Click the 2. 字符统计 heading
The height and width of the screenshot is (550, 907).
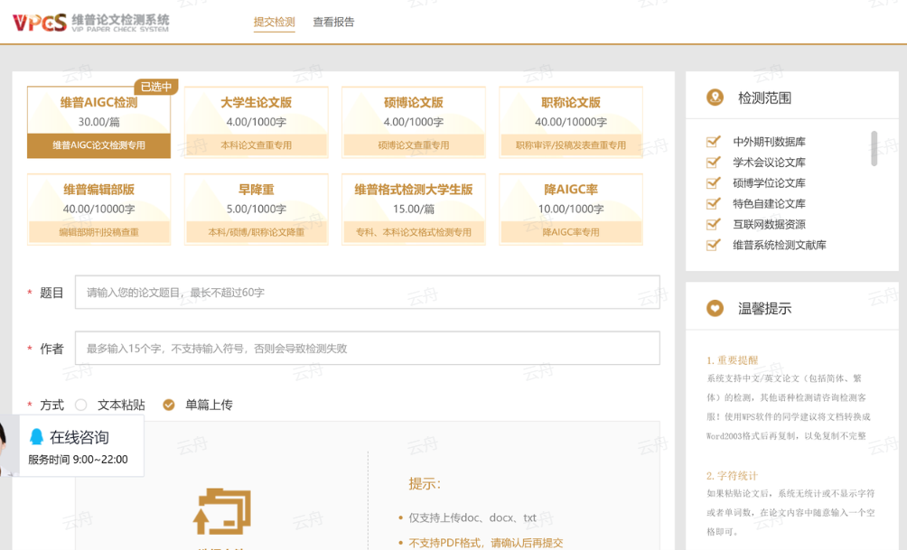coord(732,475)
